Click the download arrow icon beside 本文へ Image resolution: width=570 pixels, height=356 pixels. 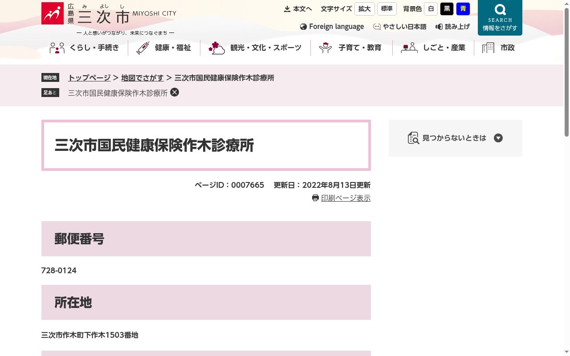pyautogui.click(x=287, y=9)
